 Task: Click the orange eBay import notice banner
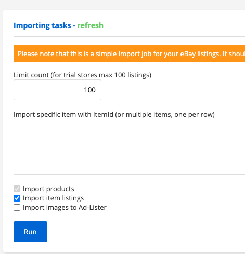coord(129,54)
